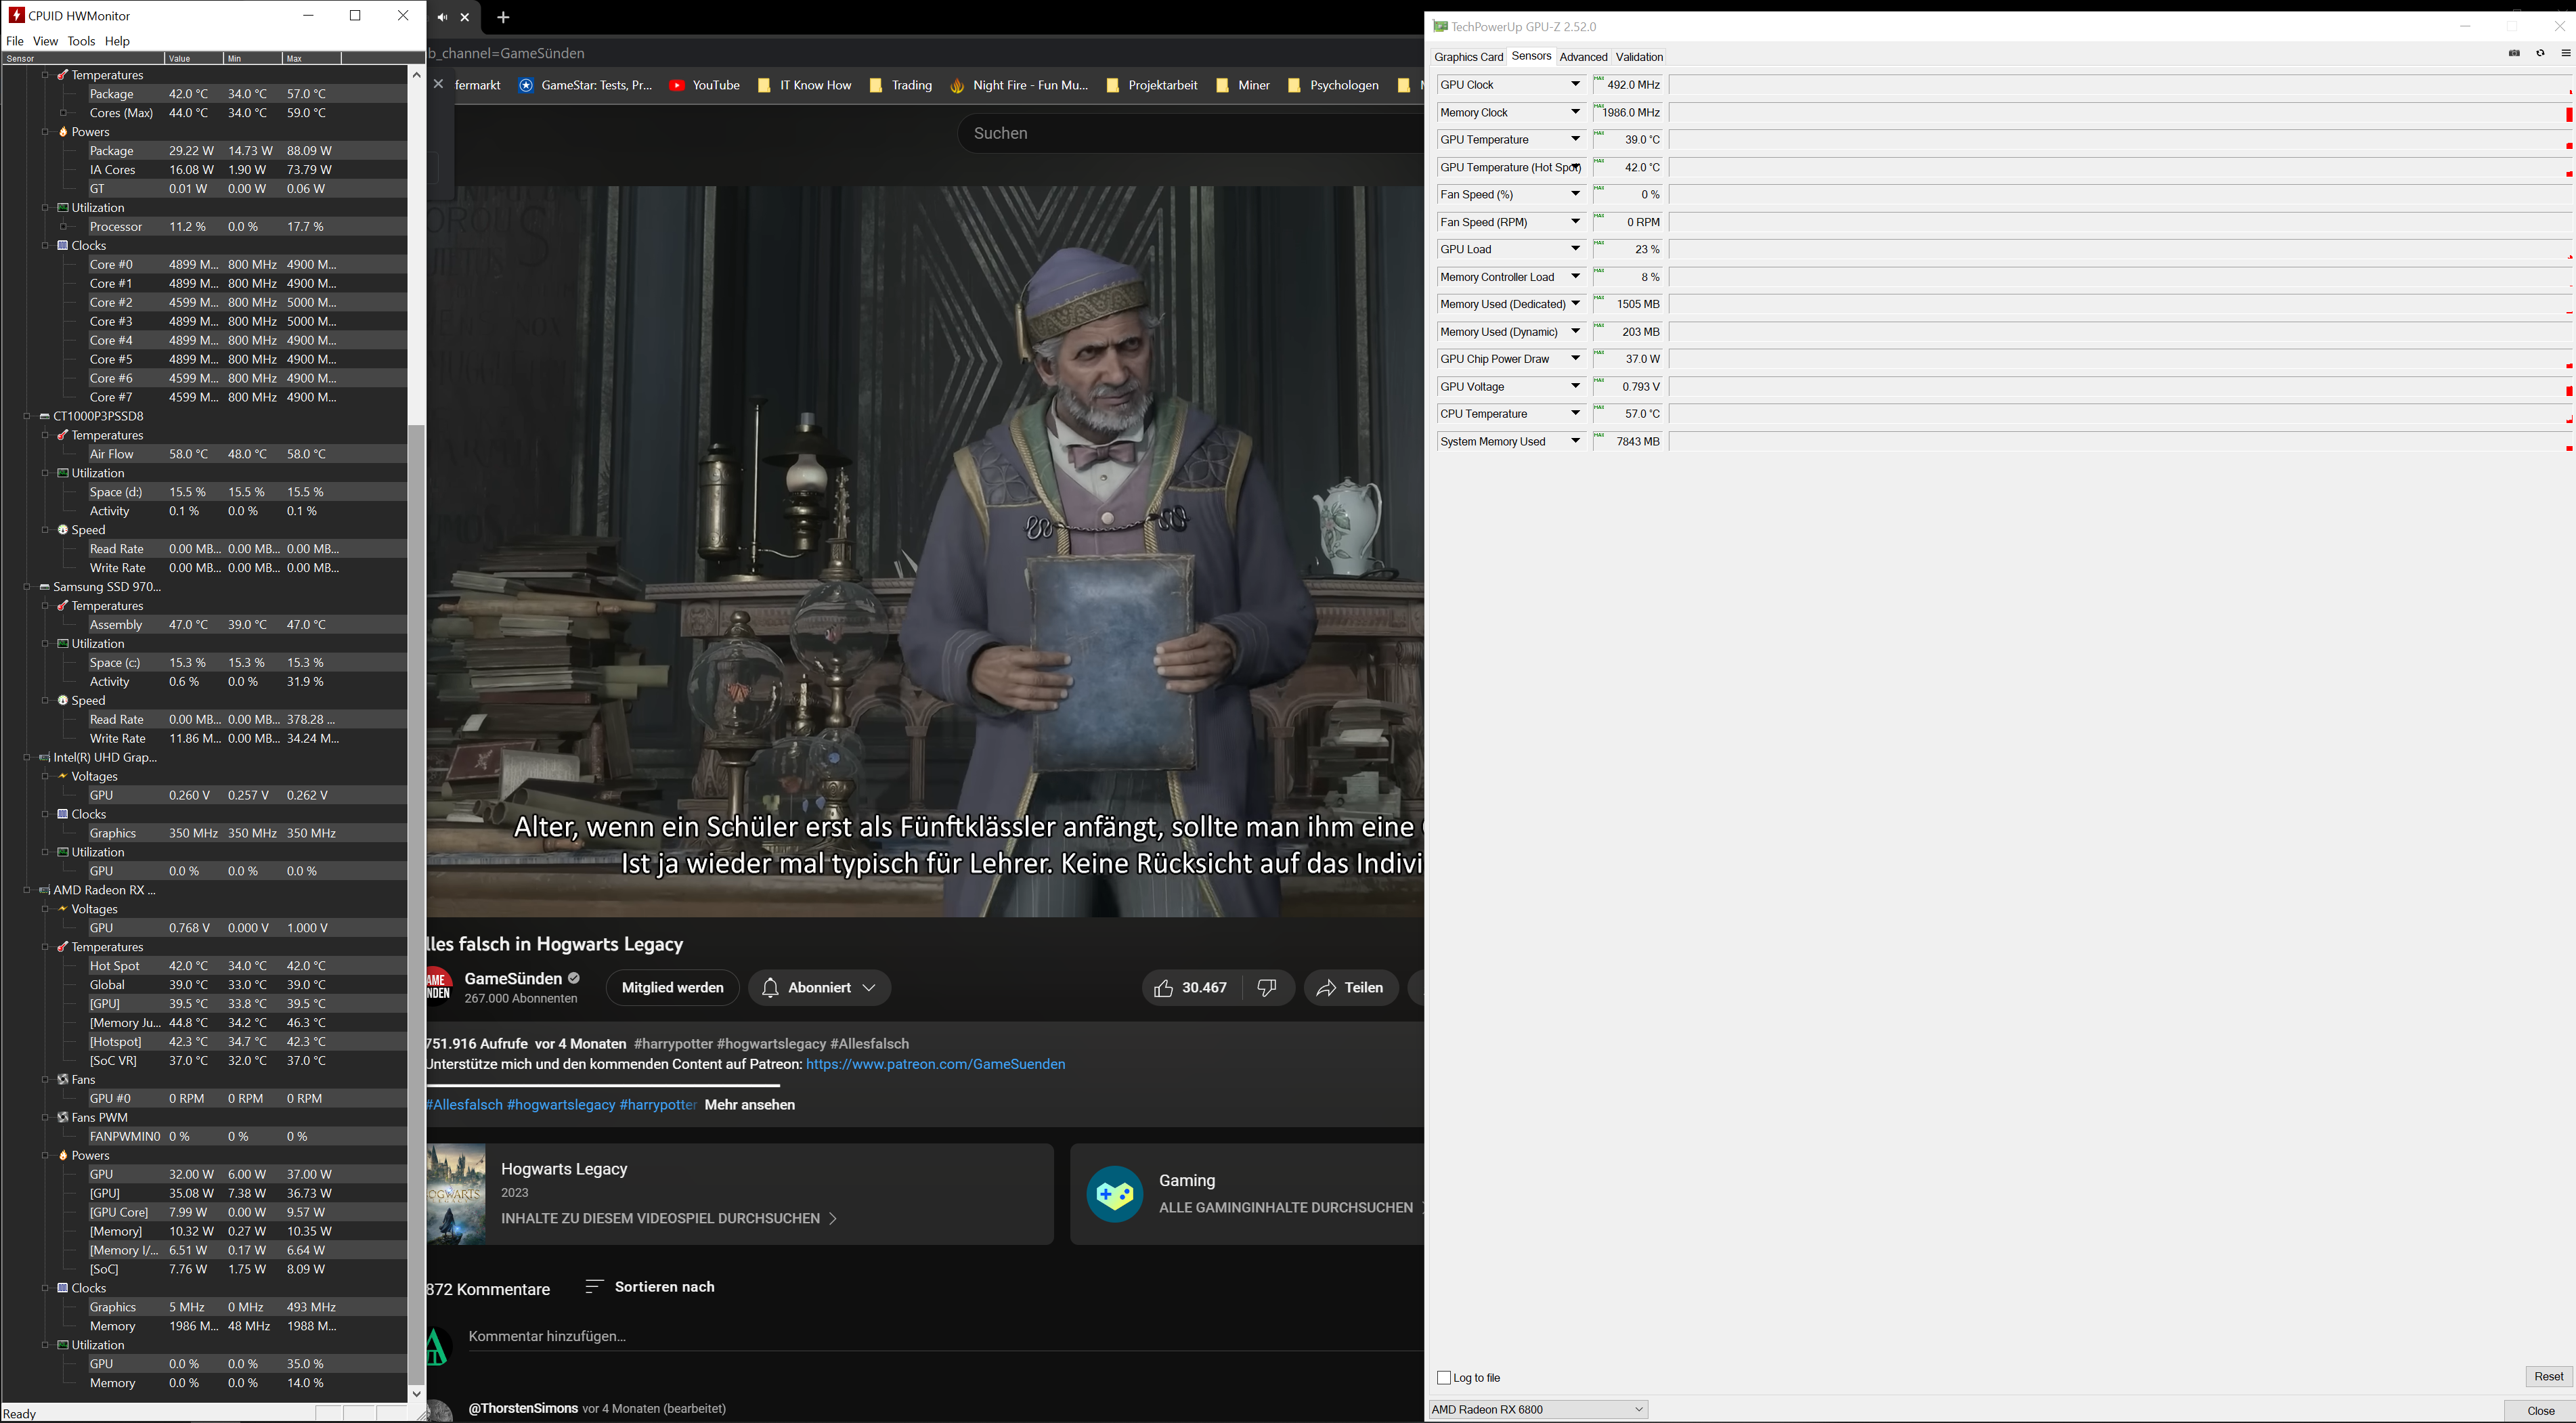Open the AMD Radeon RX 6800 device dropdown
Screen dimensions: 2576x1423
[1538, 1409]
